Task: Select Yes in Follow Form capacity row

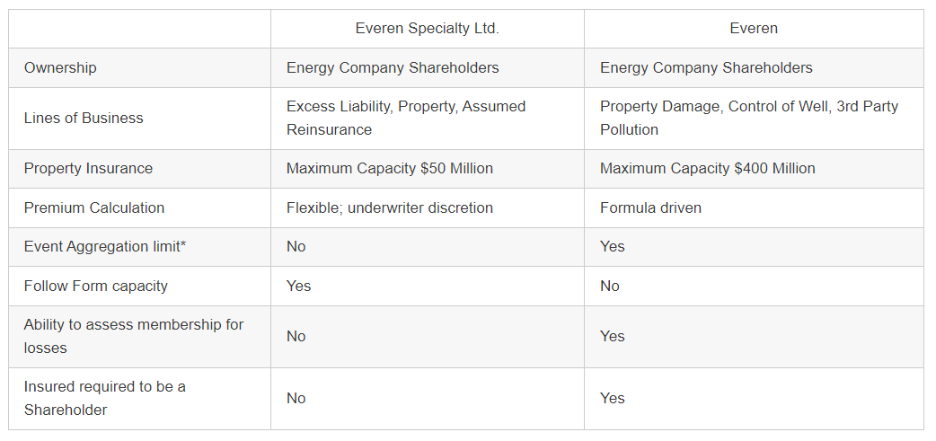Action: coord(298,286)
